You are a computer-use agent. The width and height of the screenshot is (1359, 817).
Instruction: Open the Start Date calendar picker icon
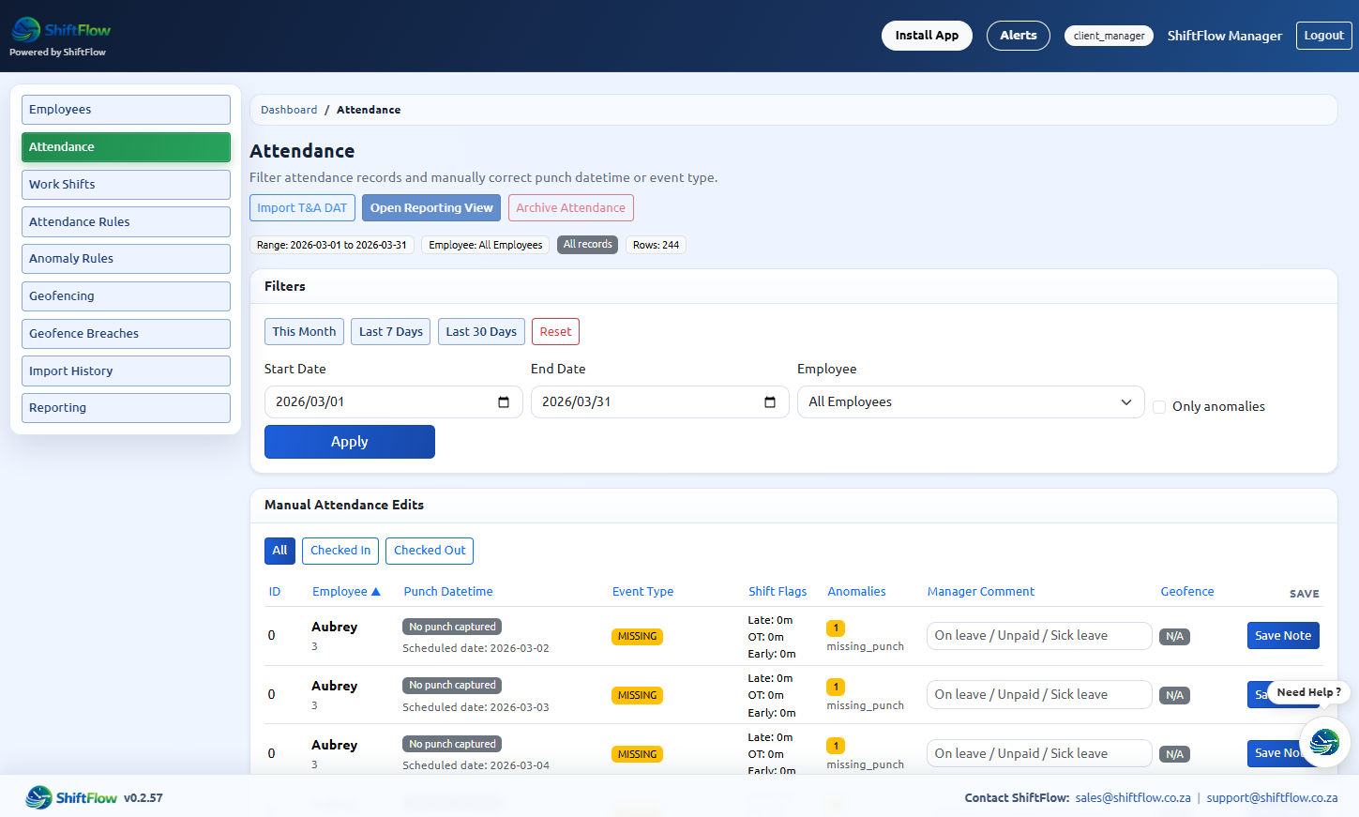point(504,402)
